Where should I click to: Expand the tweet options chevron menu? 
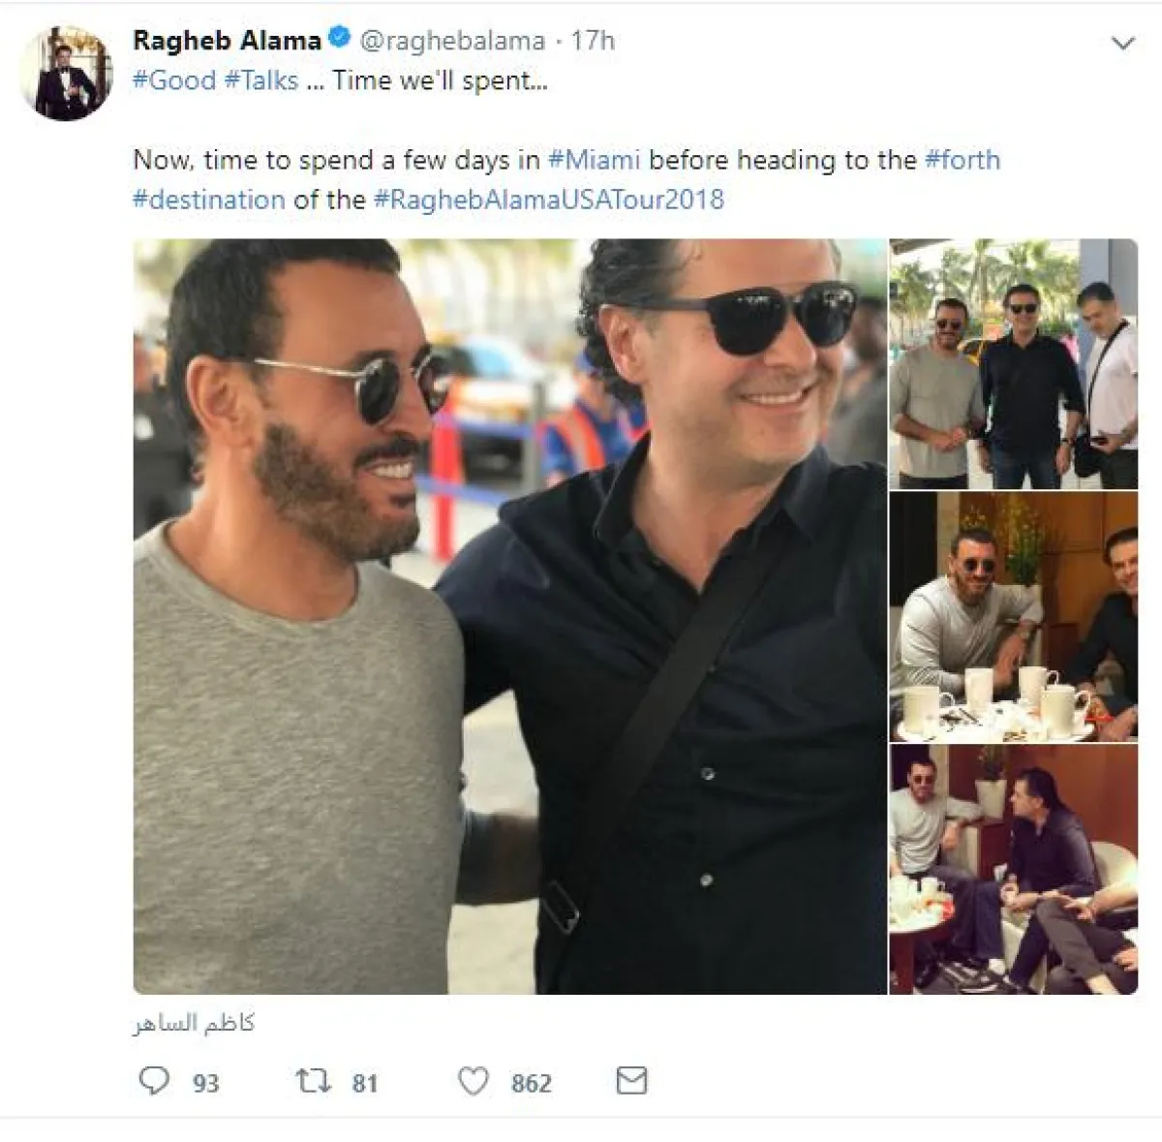[1122, 43]
